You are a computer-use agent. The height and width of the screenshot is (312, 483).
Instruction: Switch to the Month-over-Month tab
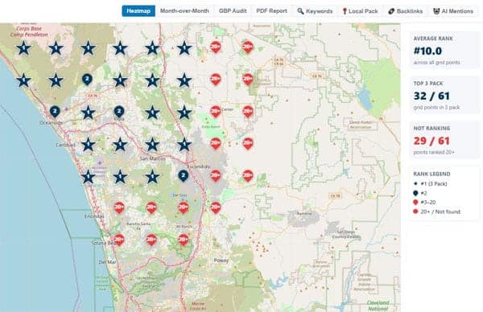(x=184, y=11)
